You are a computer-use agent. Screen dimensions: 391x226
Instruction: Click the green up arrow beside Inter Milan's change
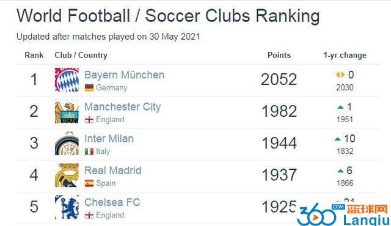click(337, 139)
